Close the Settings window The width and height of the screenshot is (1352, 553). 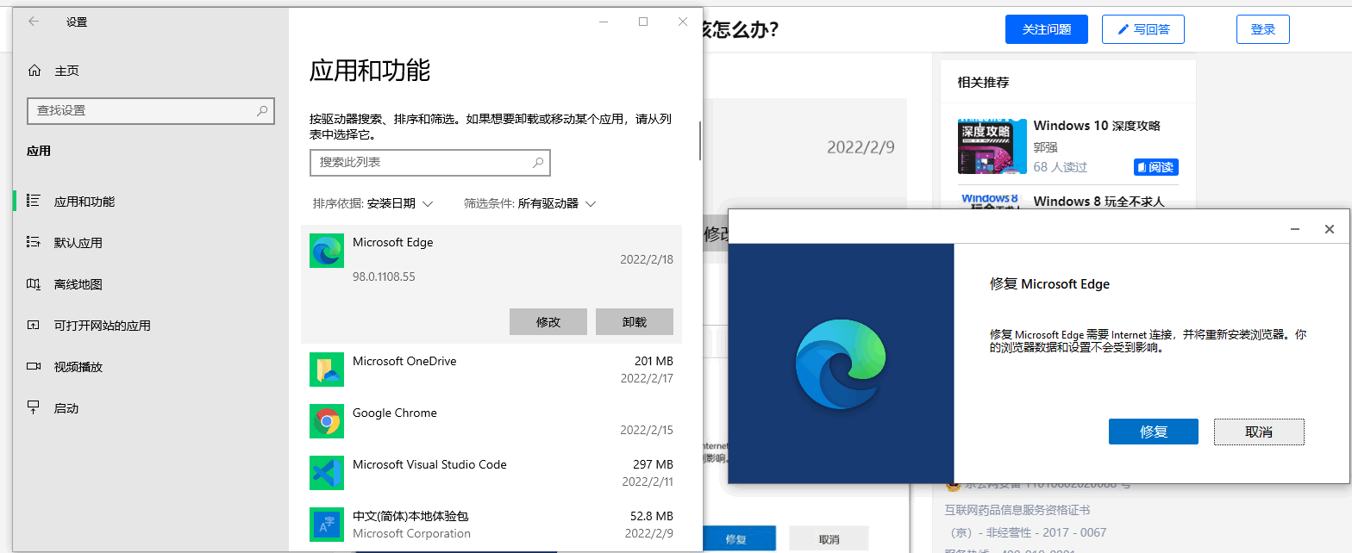[683, 22]
